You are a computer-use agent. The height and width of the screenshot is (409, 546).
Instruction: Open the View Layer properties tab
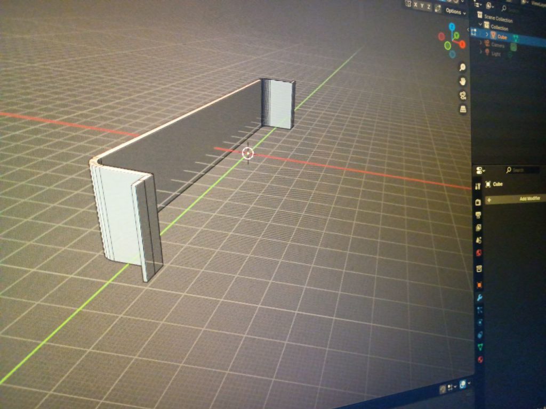(478, 227)
